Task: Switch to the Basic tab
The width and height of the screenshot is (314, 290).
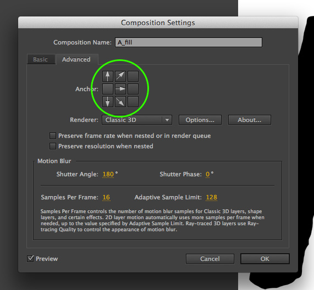Action: 41,59
